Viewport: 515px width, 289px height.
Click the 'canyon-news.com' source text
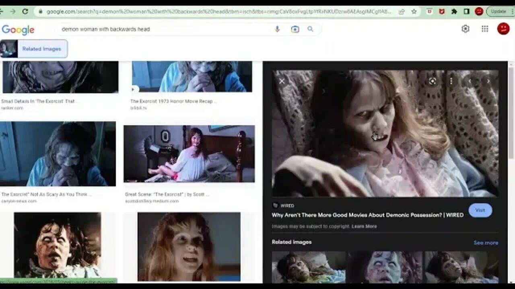pyautogui.click(x=19, y=201)
